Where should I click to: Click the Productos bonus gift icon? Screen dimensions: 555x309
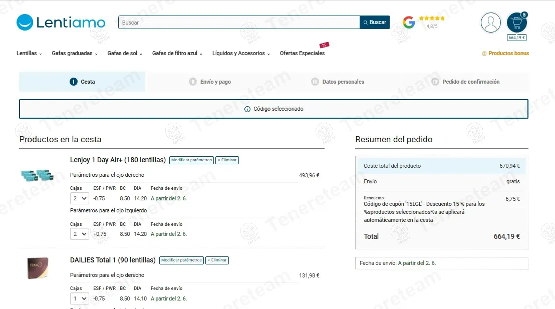484,54
